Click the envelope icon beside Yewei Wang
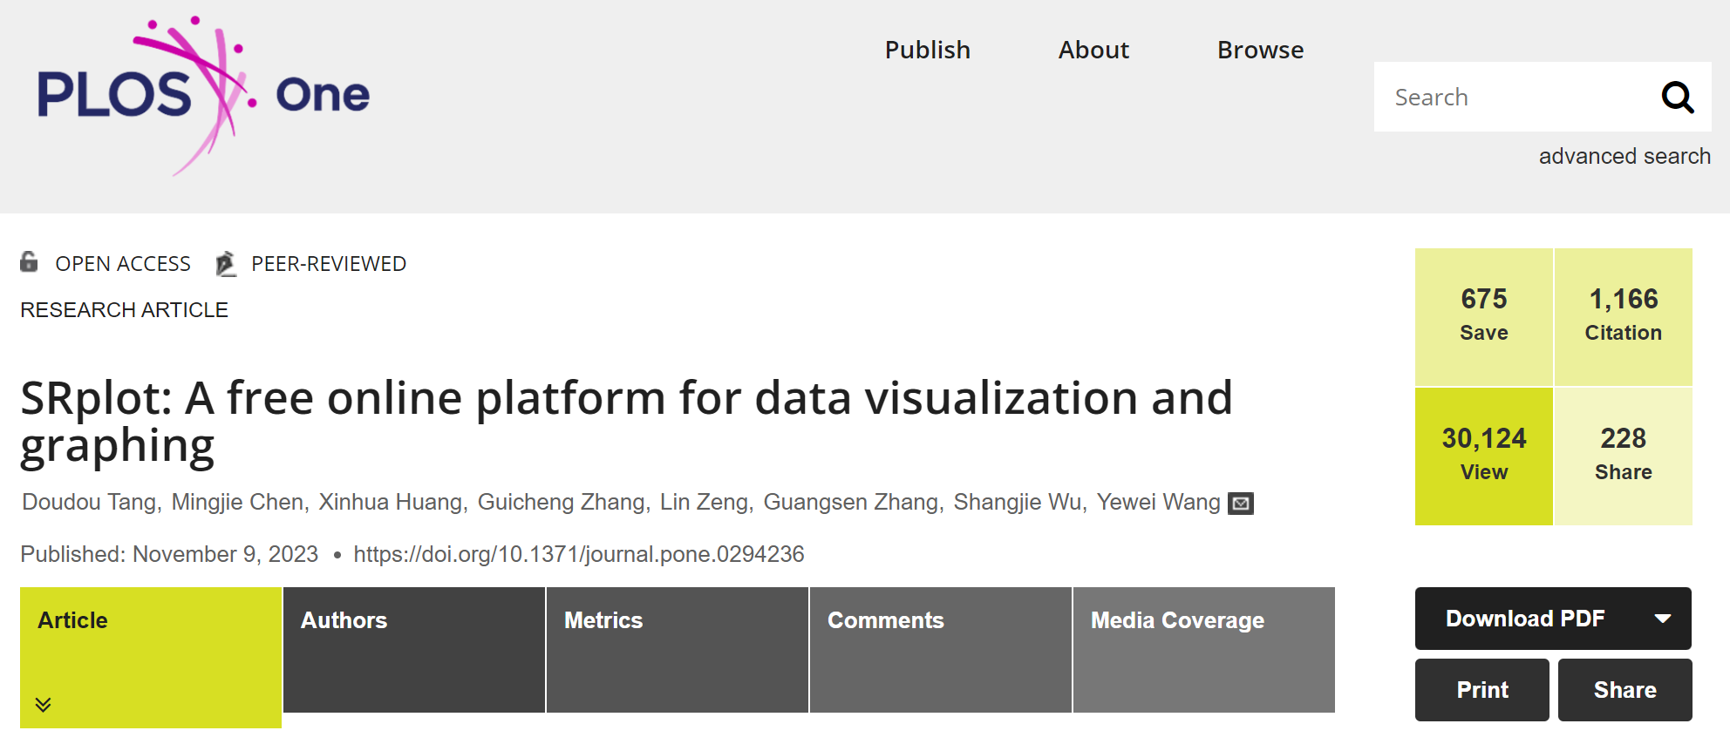 (x=1241, y=504)
